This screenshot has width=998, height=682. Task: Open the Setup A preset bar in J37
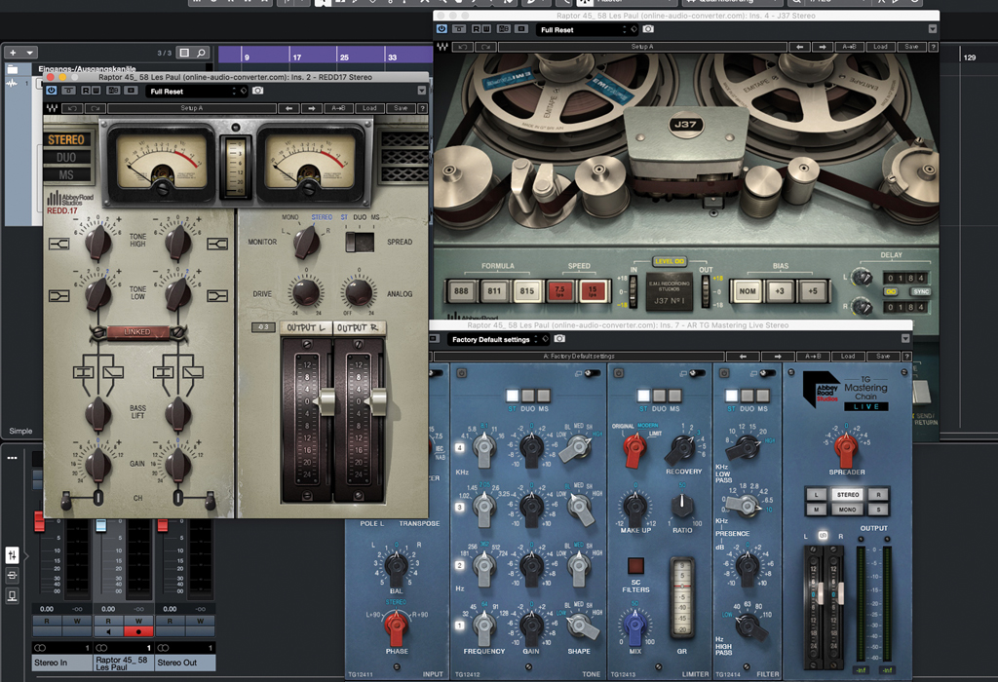tap(642, 47)
